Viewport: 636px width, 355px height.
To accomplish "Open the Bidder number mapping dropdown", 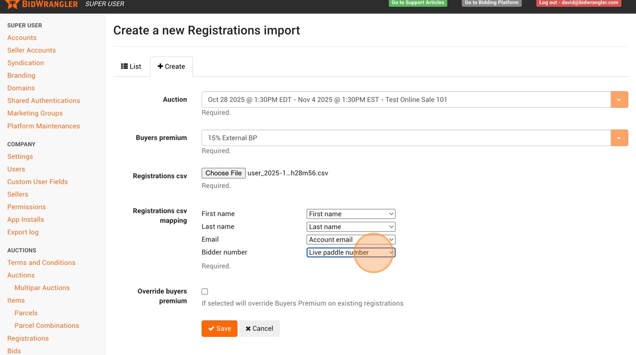I will coord(351,252).
